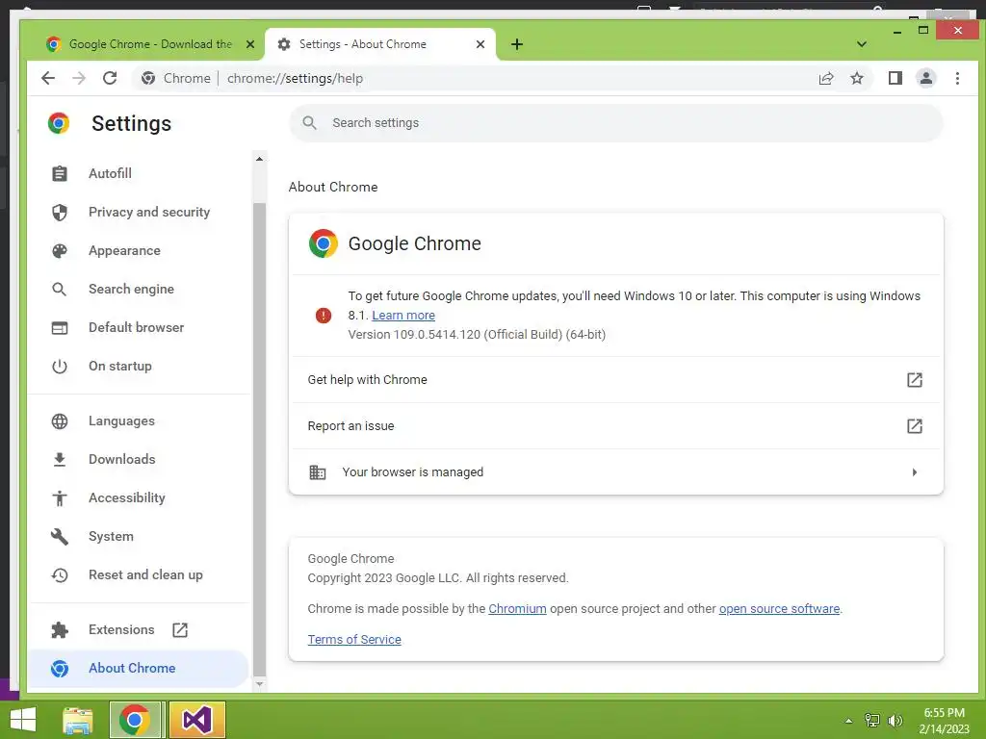Reload the current page
This screenshot has width=986, height=739.
point(110,78)
